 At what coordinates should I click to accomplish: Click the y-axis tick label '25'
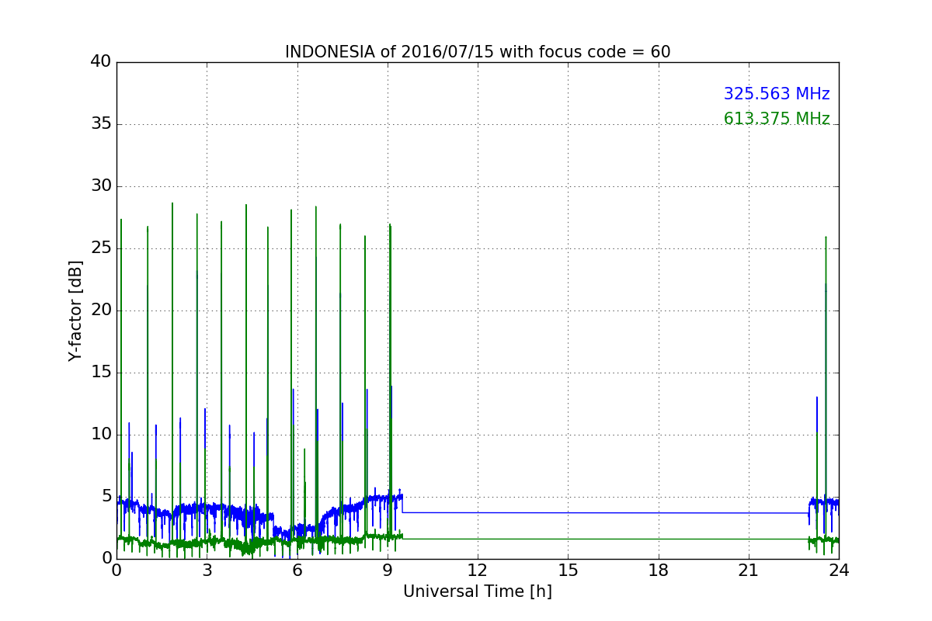pos(102,248)
